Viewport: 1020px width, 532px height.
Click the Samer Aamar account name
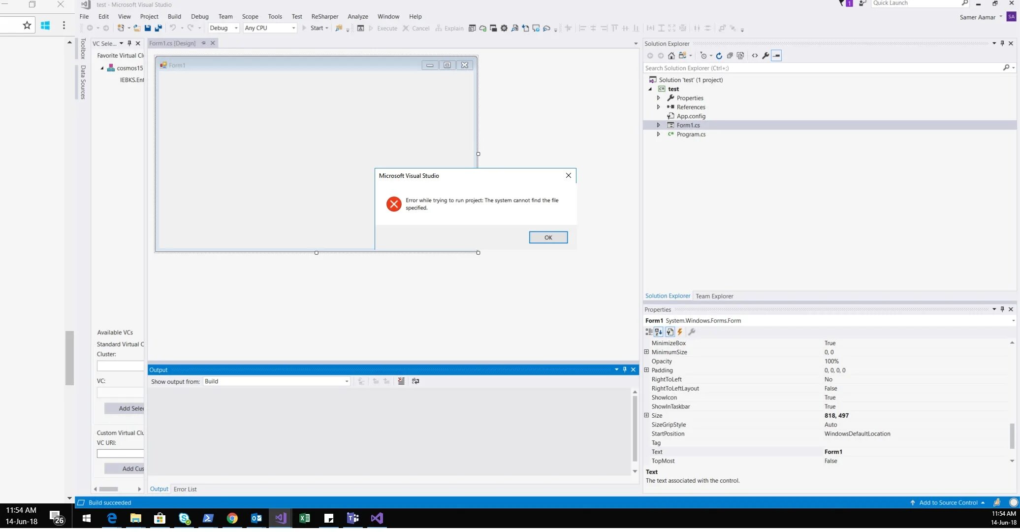978,17
